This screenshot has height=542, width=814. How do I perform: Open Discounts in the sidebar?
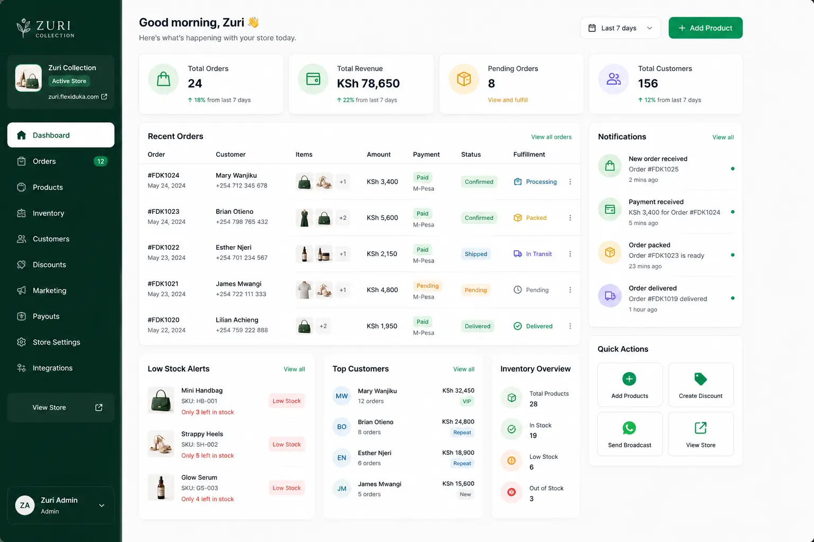pyautogui.click(x=61, y=265)
